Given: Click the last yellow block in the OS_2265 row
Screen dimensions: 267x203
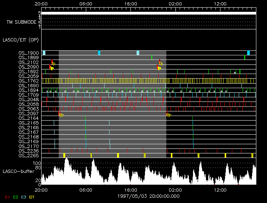Looking at the screenshot, I should 252,155.
